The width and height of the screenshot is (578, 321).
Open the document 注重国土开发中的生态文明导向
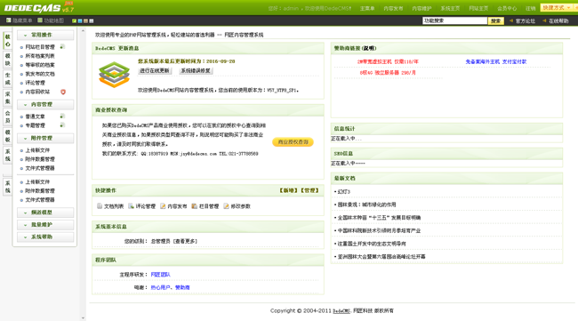tap(372, 244)
